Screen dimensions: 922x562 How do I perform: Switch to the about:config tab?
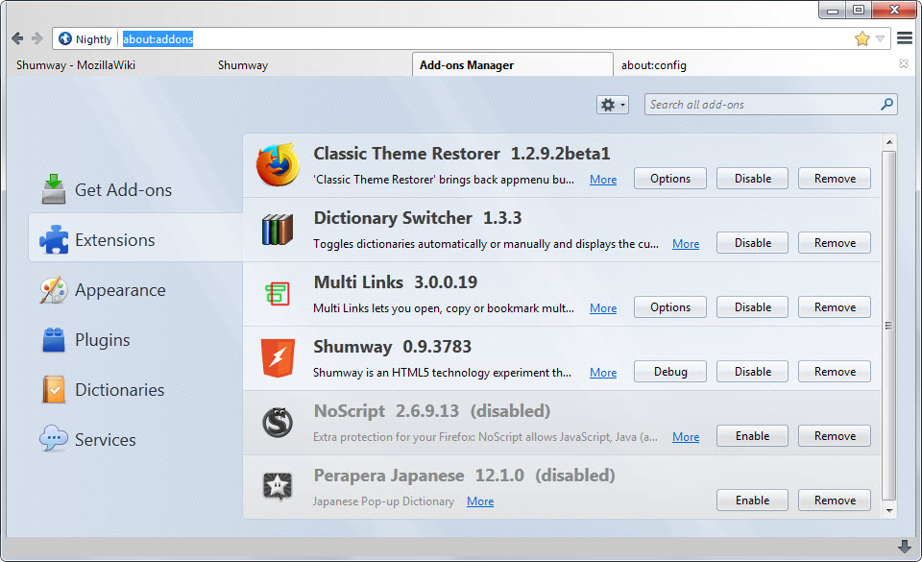pyautogui.click(x=654, y=65)
